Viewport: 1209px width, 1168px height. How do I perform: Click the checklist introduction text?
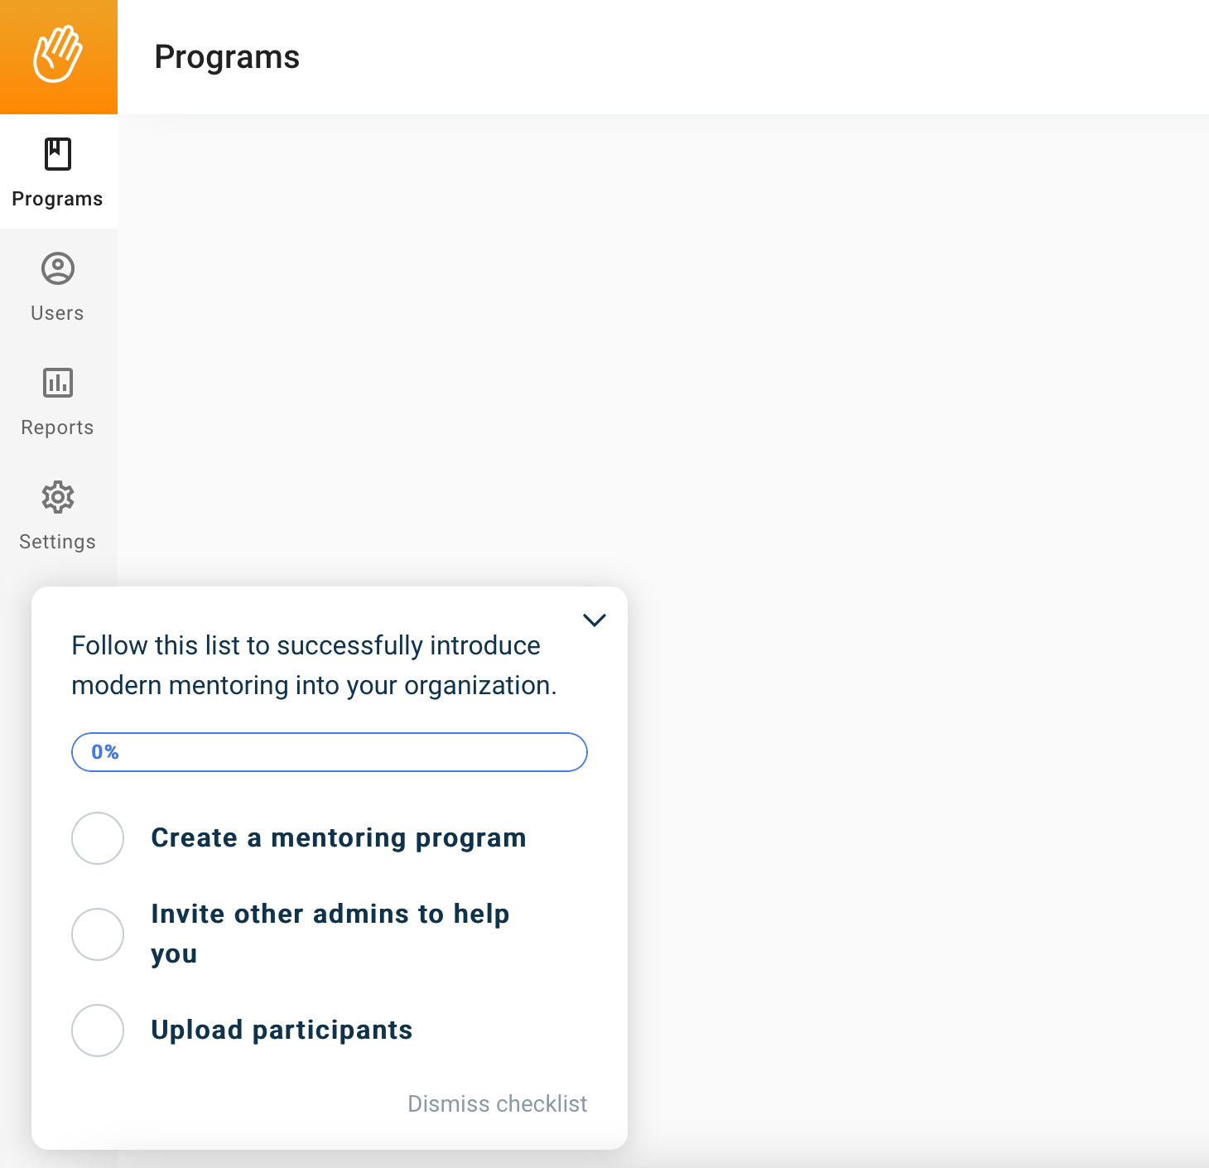point(315,665)
